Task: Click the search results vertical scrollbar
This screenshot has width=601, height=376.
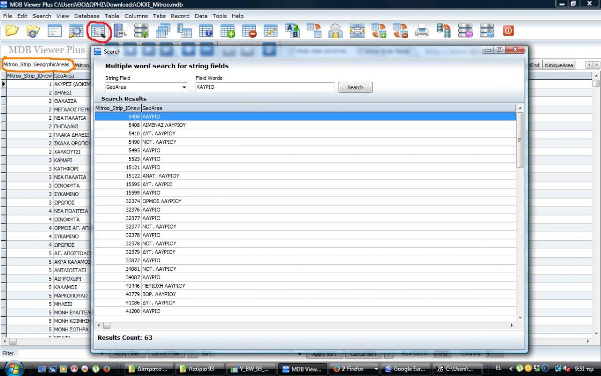Action: (520, 140)
